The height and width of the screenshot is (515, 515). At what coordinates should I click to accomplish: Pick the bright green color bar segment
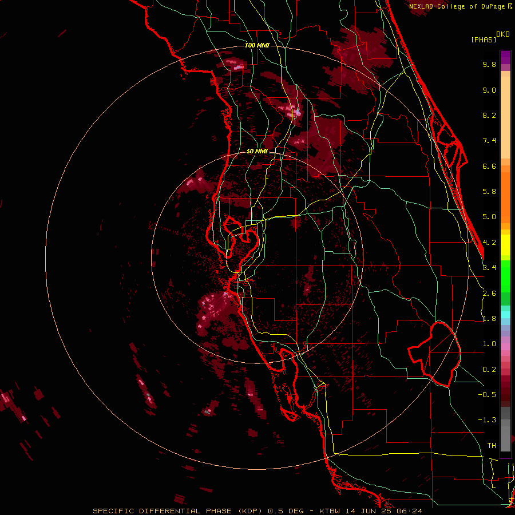pyautogui.click(x=505, y=276)
